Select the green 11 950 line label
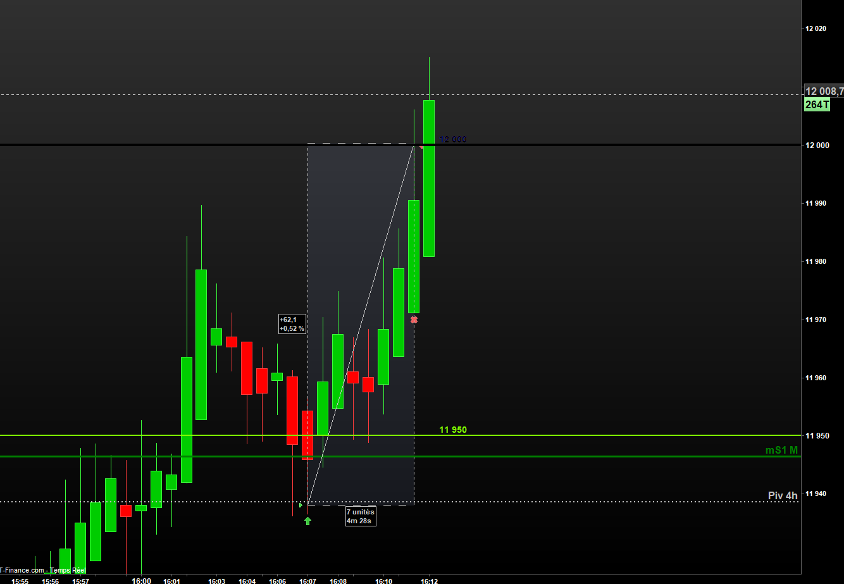The height and width of the screenshot is (584, 844). 453,430
